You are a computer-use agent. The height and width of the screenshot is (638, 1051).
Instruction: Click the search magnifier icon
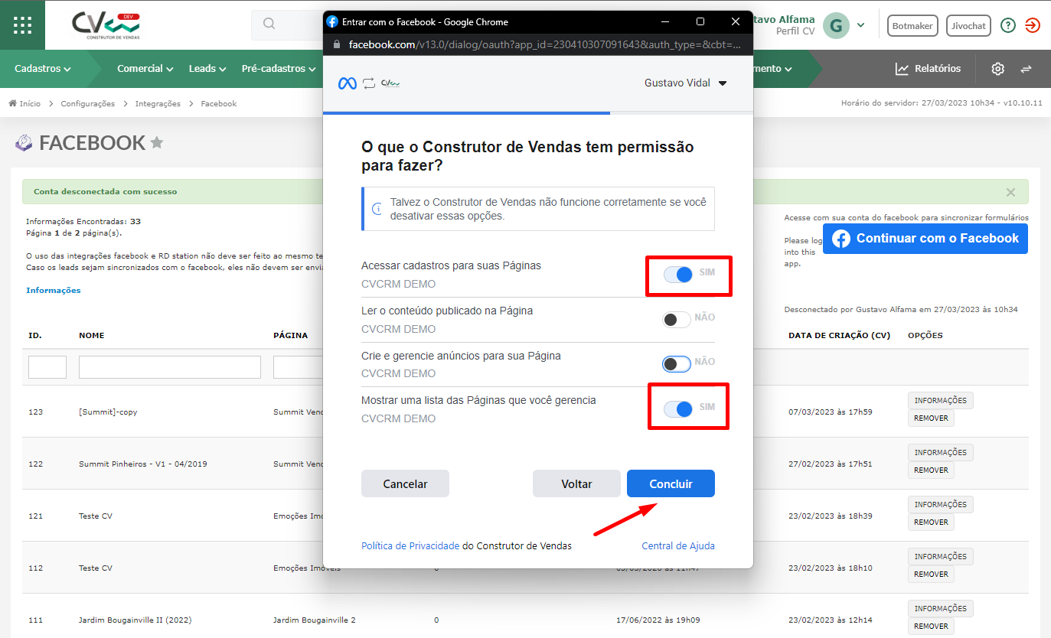[x=269, y=24]
